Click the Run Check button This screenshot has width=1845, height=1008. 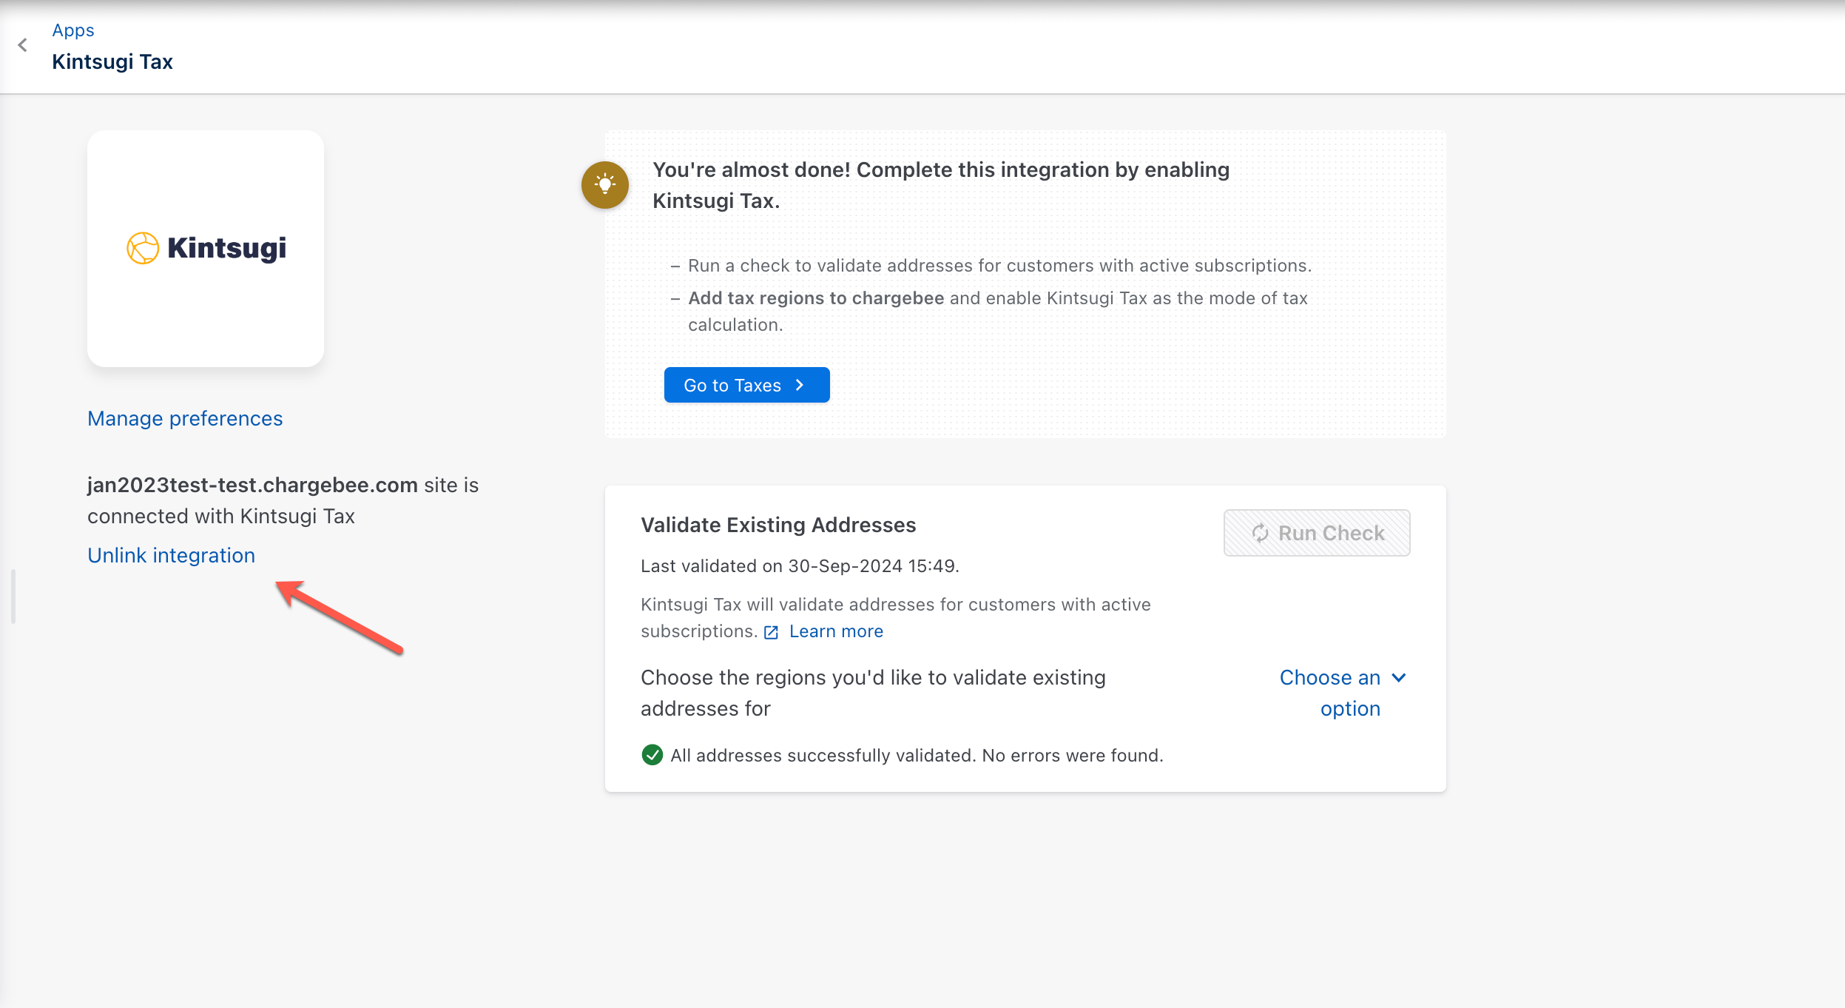1316,533
